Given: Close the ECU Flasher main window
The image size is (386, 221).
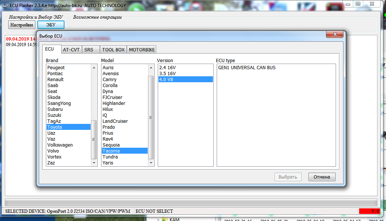Looking at the screenshot, I should (372, 4).
